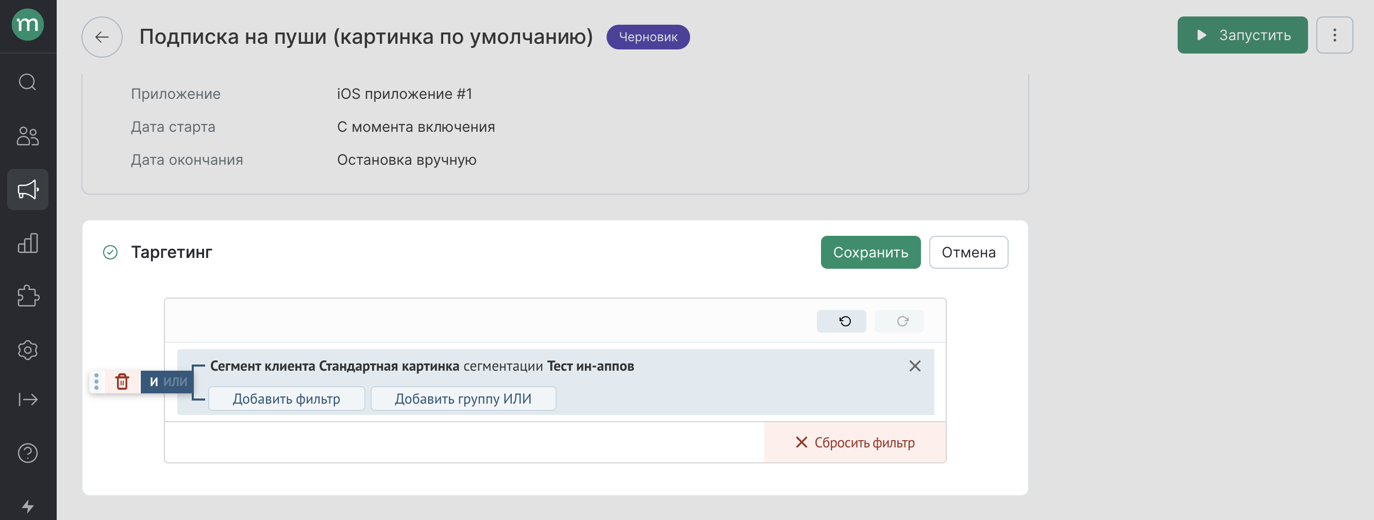Undo last filter change
This screenshot has width=1374, height=520.
[842, 321]
